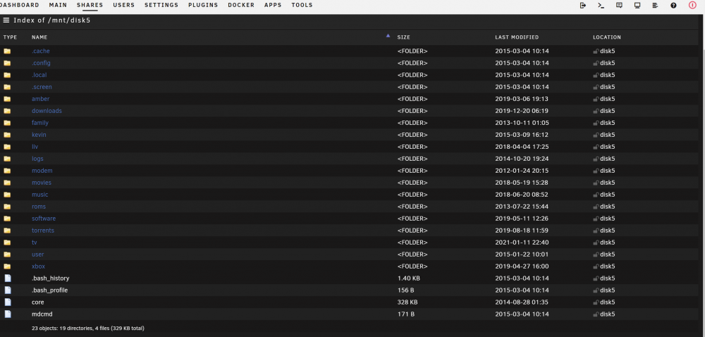This screenshot has width=705, height=337.
Task: Click the lock icon in mdcmd row
Action: click(x=596, y=314)
